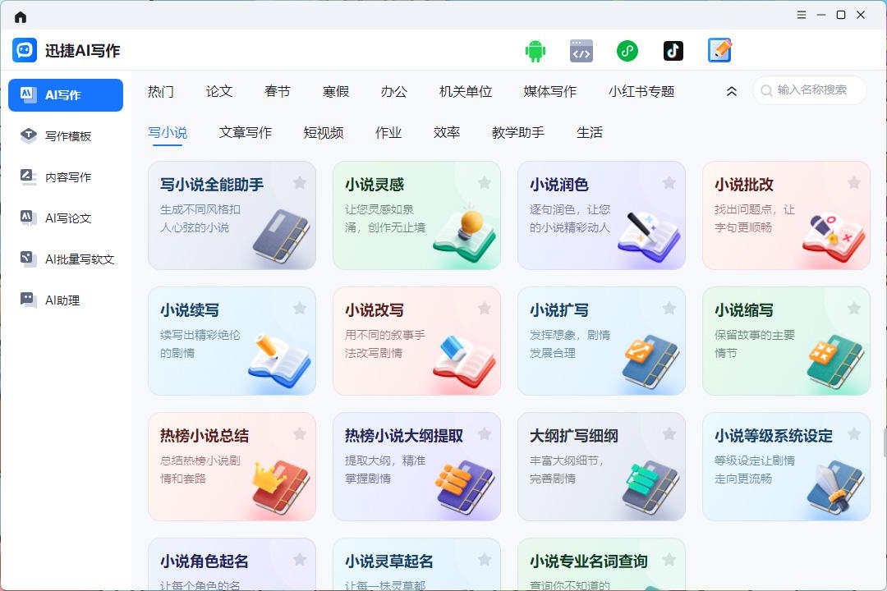Select the 文章写作 sub-tab
The width and height of the screenshot is (887, 591).
point(246,133)
